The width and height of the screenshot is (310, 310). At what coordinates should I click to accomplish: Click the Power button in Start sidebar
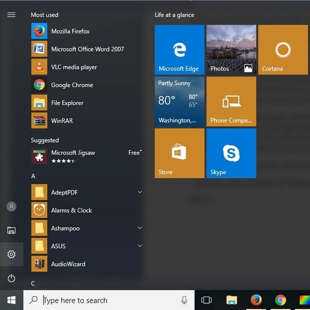[x=11, y=278]
